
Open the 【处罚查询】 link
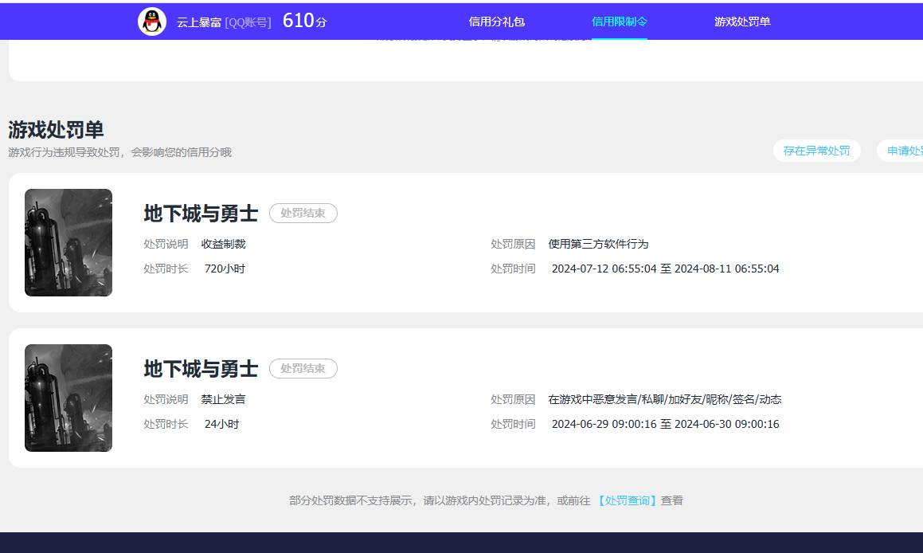tap(627, 500)
